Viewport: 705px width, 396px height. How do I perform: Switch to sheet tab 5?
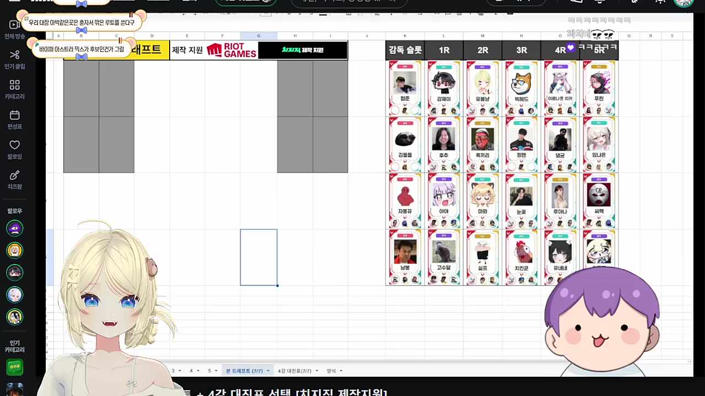click(209, 371)
